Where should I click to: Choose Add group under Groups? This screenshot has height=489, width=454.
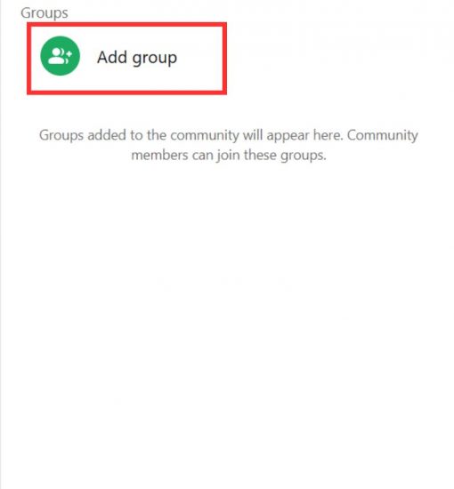pos(126,59)
